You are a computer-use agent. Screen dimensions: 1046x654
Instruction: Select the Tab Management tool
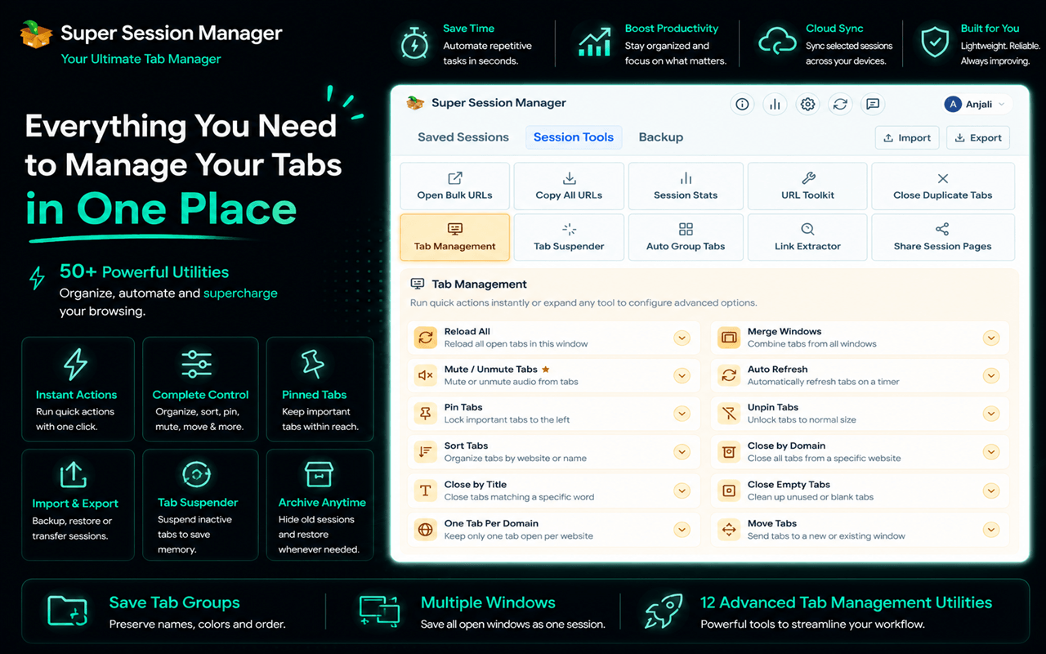click(x=455, y=237)
